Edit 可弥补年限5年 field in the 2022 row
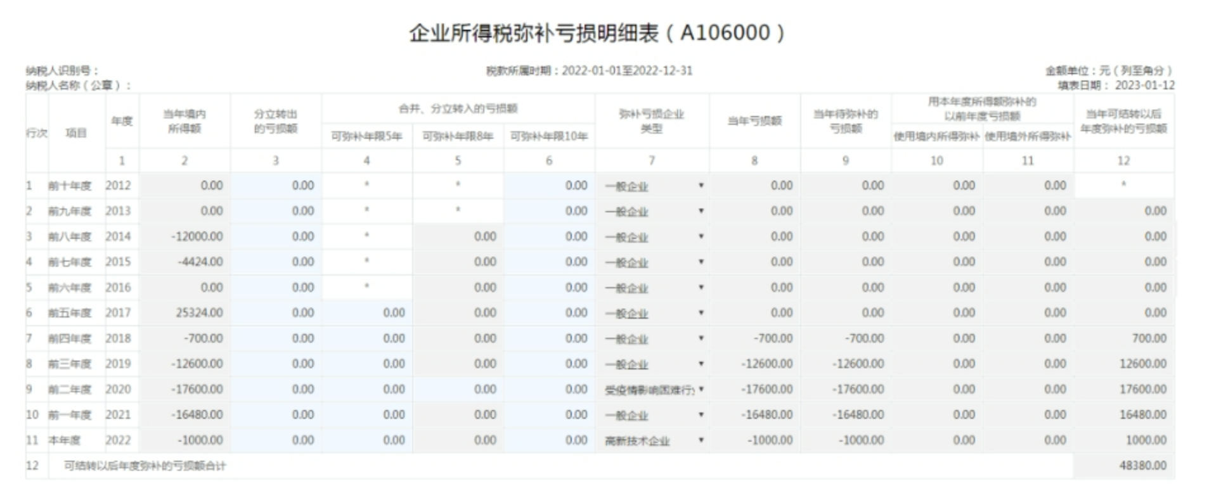The height and width of the screenshot is (493, 1228). (367, 440)
